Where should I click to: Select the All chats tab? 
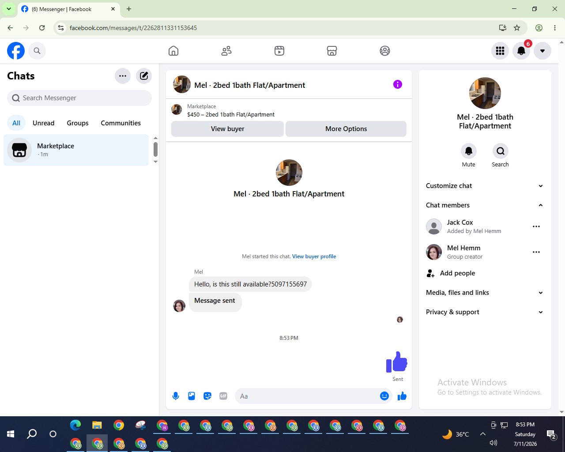(x=16, y=123)
